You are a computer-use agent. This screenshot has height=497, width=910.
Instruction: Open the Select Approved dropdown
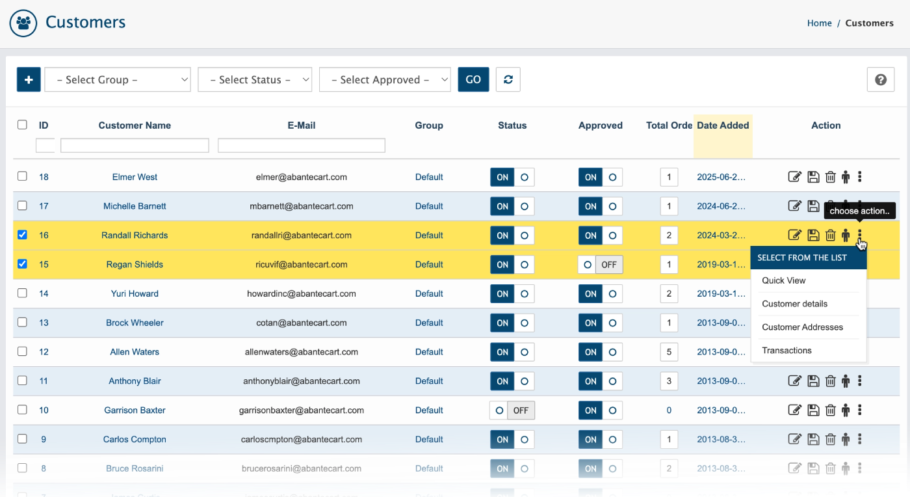(385, 79)
